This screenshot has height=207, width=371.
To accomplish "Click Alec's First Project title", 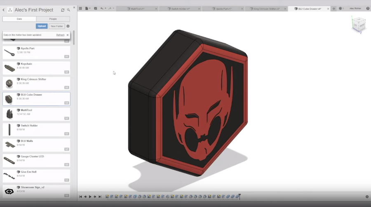I will (34, 10).
